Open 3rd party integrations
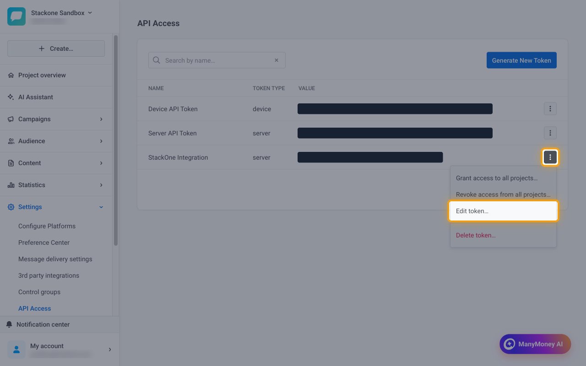 49,275
